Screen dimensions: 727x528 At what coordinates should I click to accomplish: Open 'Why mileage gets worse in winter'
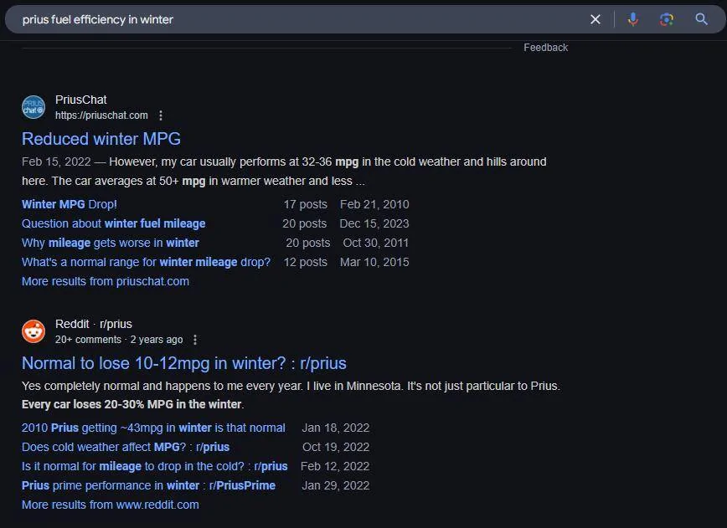111,243
